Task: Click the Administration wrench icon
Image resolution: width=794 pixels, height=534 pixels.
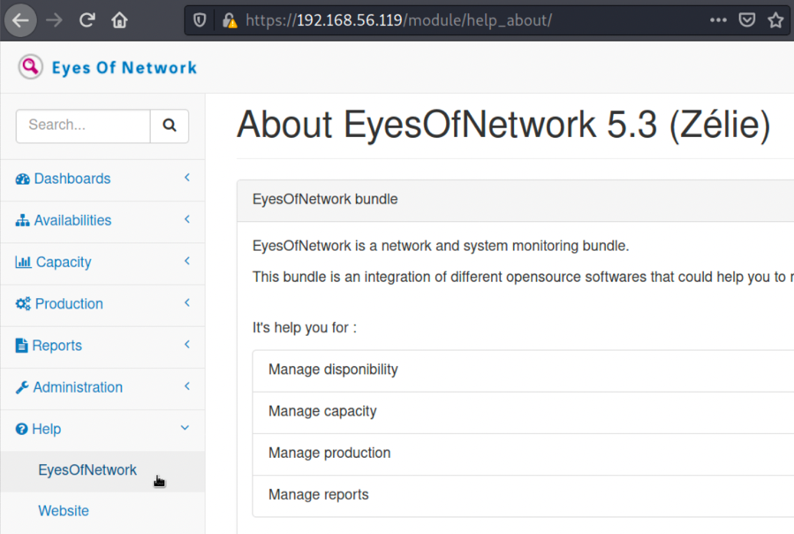Action: click(x=22, y=387)
